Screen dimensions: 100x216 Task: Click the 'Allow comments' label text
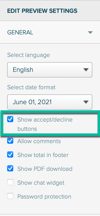pyautogui.click(x=39, y=141)
